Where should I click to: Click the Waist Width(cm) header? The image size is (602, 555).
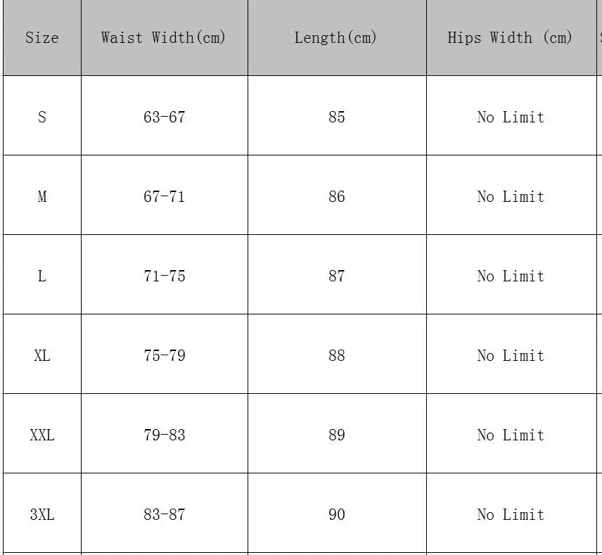165,38
